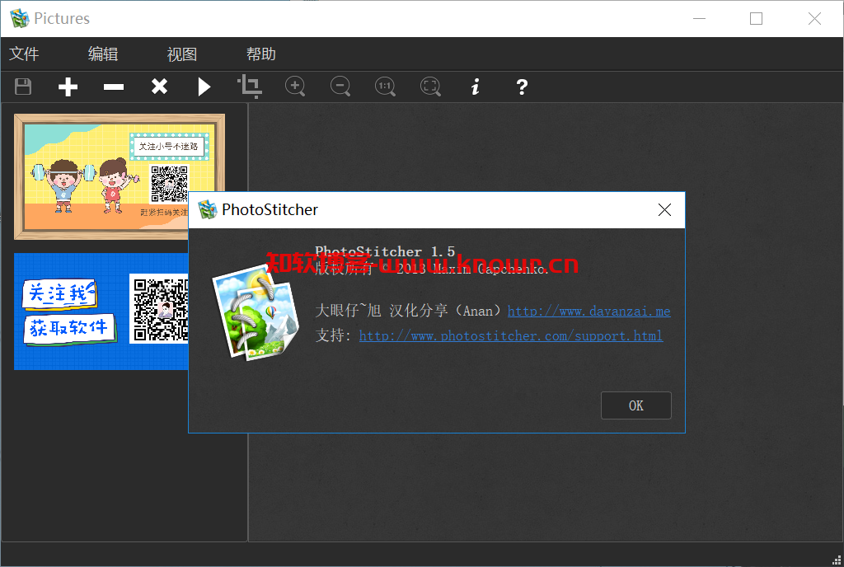
Task: Maximize the Pictures window
Action: (757, 18)
